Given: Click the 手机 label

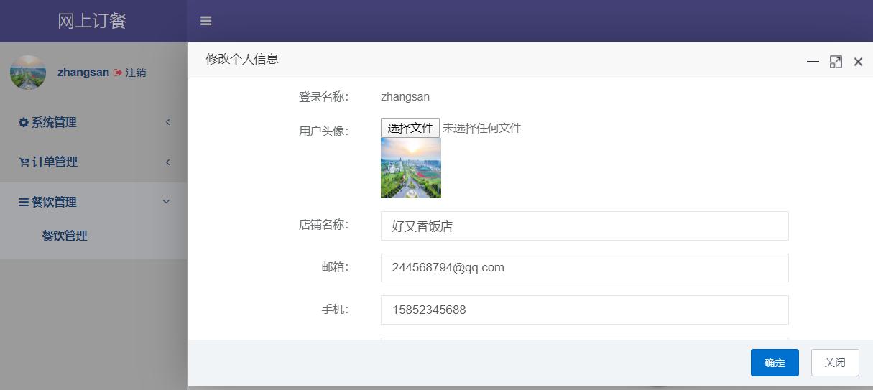Looking at the screenshot, I should [335, 310].
